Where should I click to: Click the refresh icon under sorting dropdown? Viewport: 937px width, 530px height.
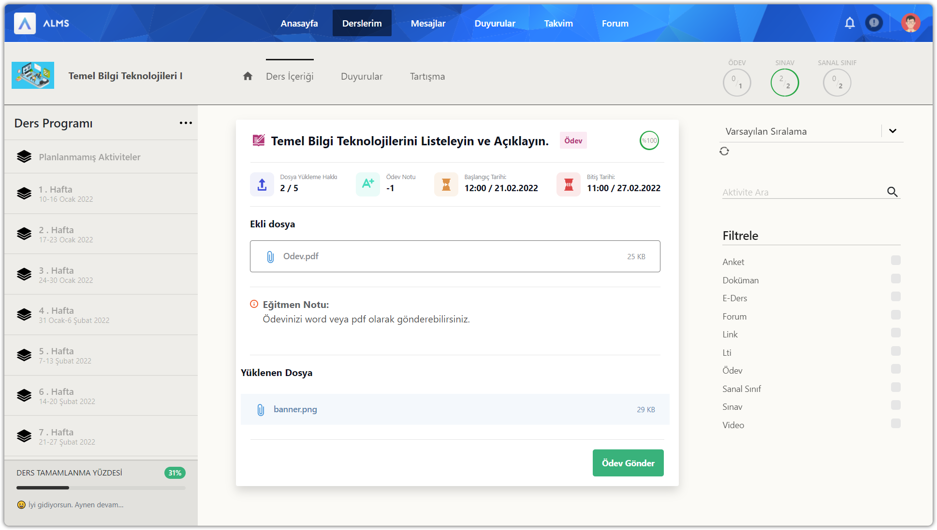pos(724,151)
